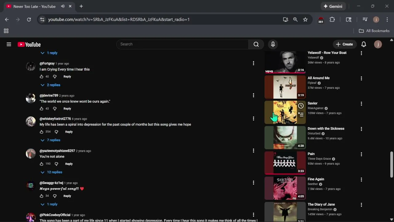Open options for Yelawolf Row Your Boat video
This screenshot has width=394, height=222.
point(361,53)
